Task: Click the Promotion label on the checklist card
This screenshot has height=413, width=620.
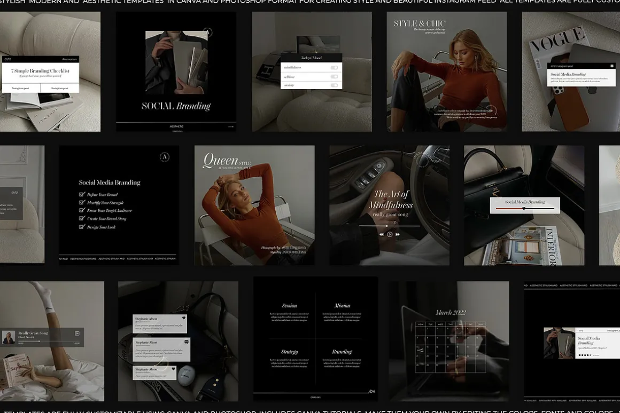Action: coord(69,59)
